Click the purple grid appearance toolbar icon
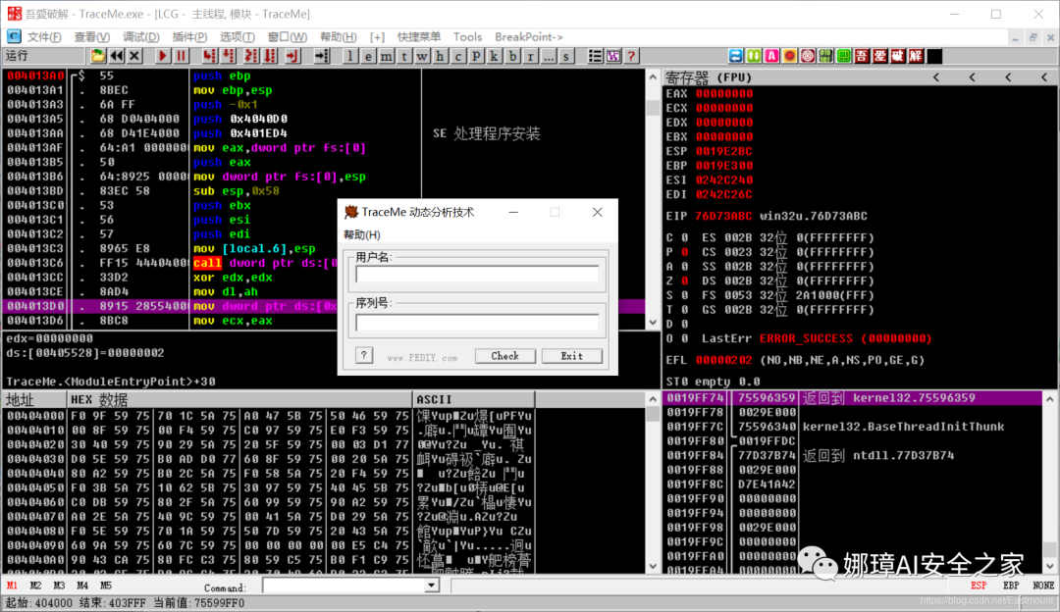1060x612 pixels. [613, 56]
